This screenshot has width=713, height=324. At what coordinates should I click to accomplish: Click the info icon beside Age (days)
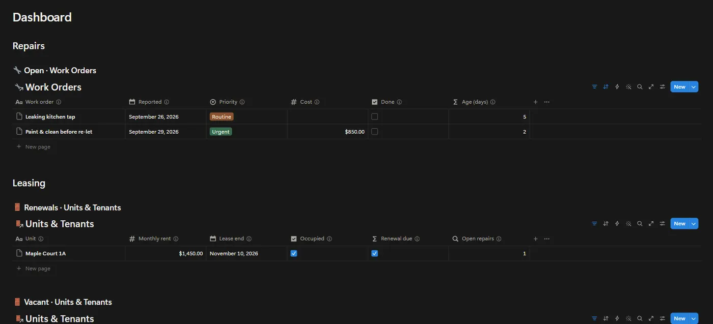[x=492, y=102]
